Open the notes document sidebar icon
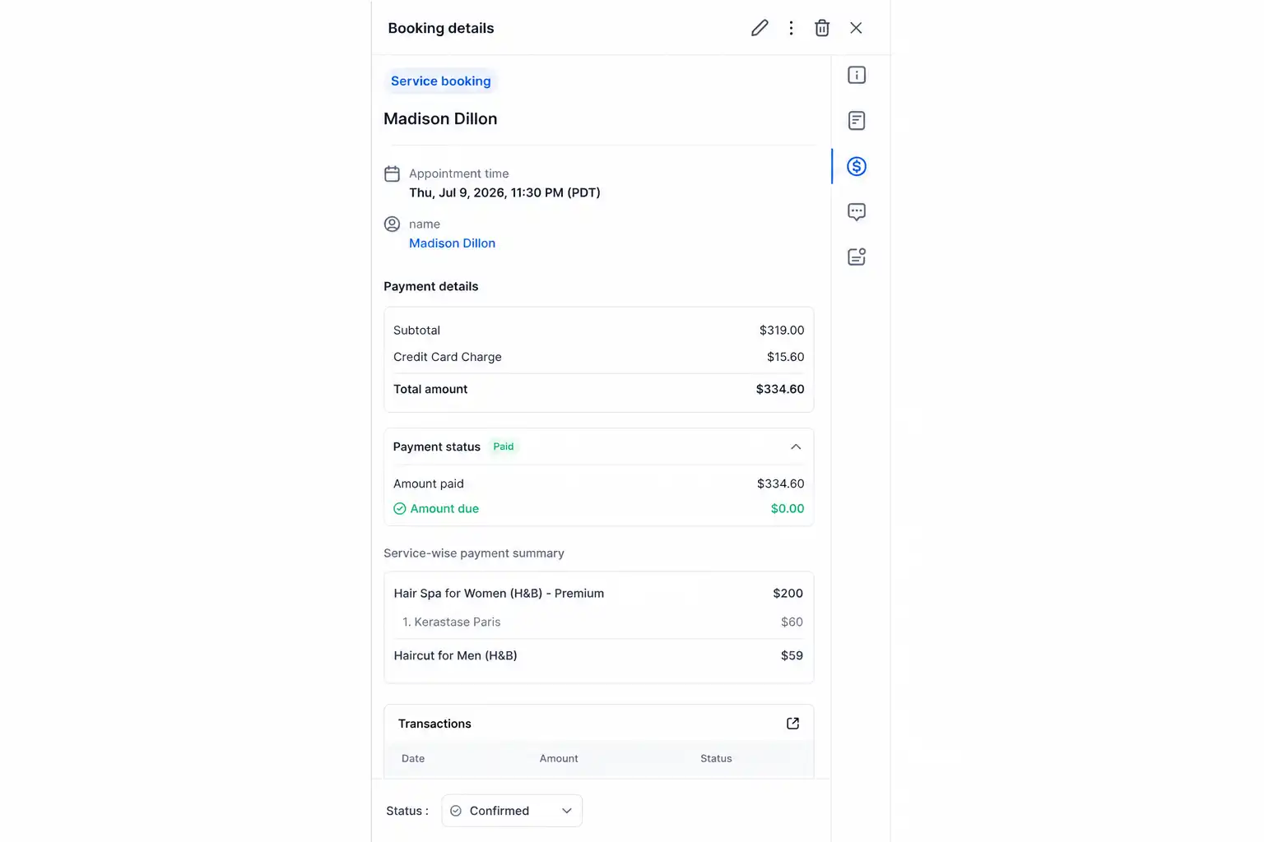The height and width of the screenshot is (842, 1264). [857, 121]
